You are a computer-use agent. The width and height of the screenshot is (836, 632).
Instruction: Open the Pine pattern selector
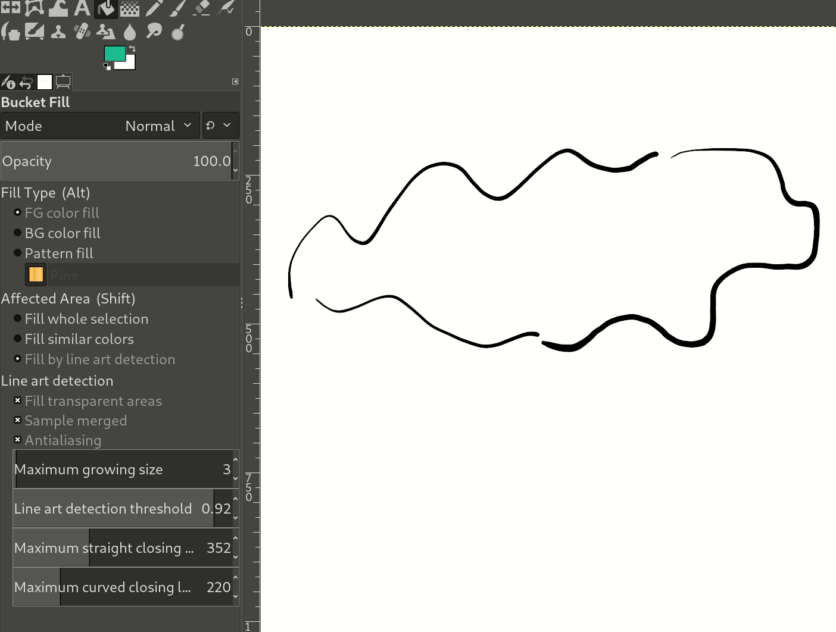[35, 274]
